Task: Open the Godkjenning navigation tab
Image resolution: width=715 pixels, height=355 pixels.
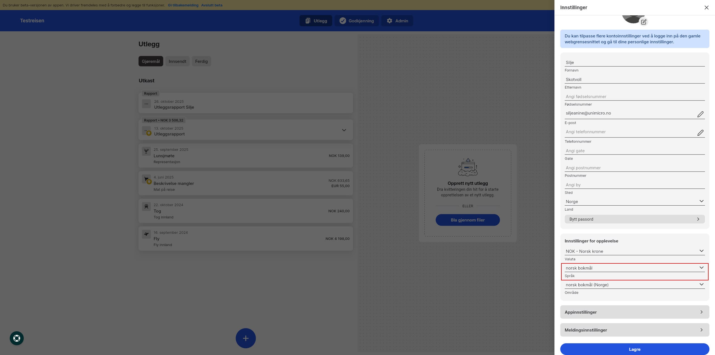Action: point(357,21)
